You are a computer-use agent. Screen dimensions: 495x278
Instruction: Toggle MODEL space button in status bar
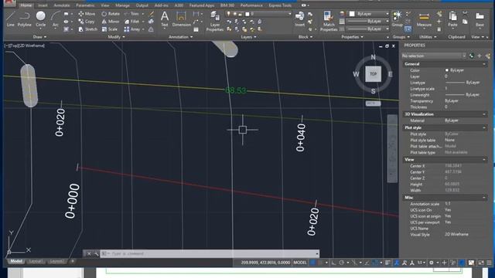(x=300, y=263)
